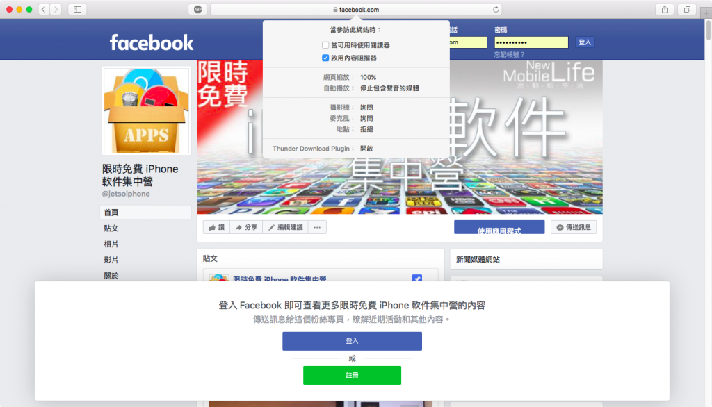Change 攝影機 permission dropdown
The height and width of the screenshot is (407, 712).
pos(366,108)
